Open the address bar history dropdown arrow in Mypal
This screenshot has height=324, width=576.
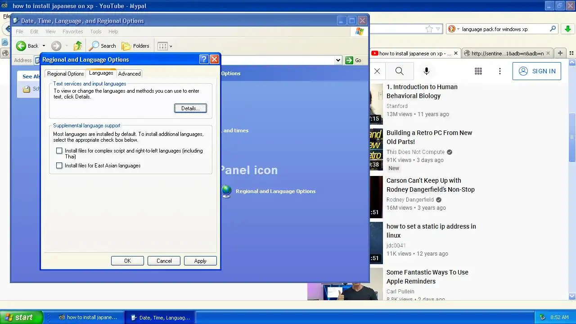[x=438, y=29]
